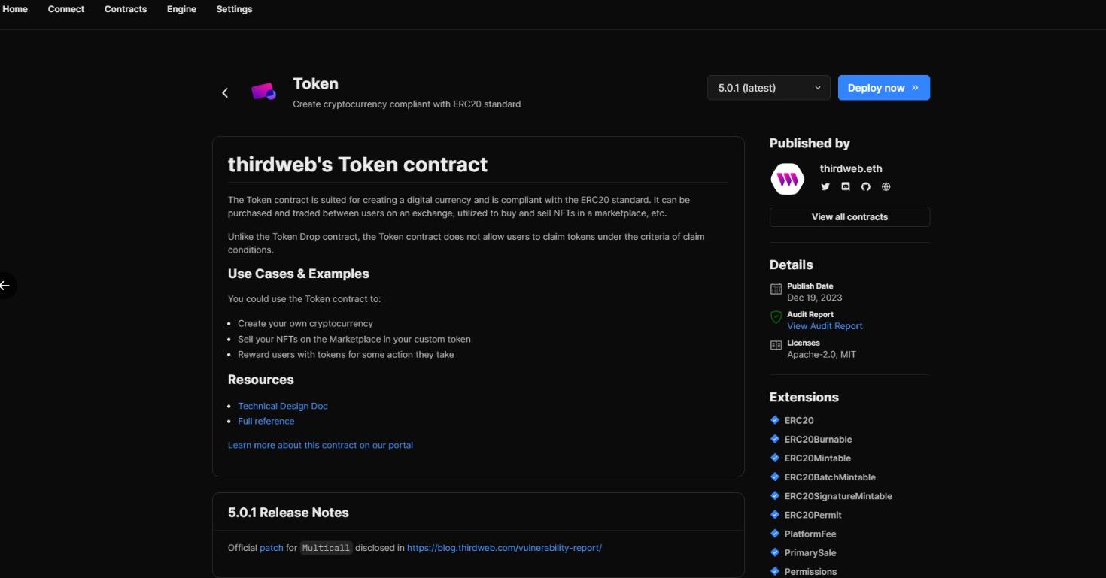Click the thirdweb's Token contract heading
The height and width of the screenshot is (578, 1106).
357,165
